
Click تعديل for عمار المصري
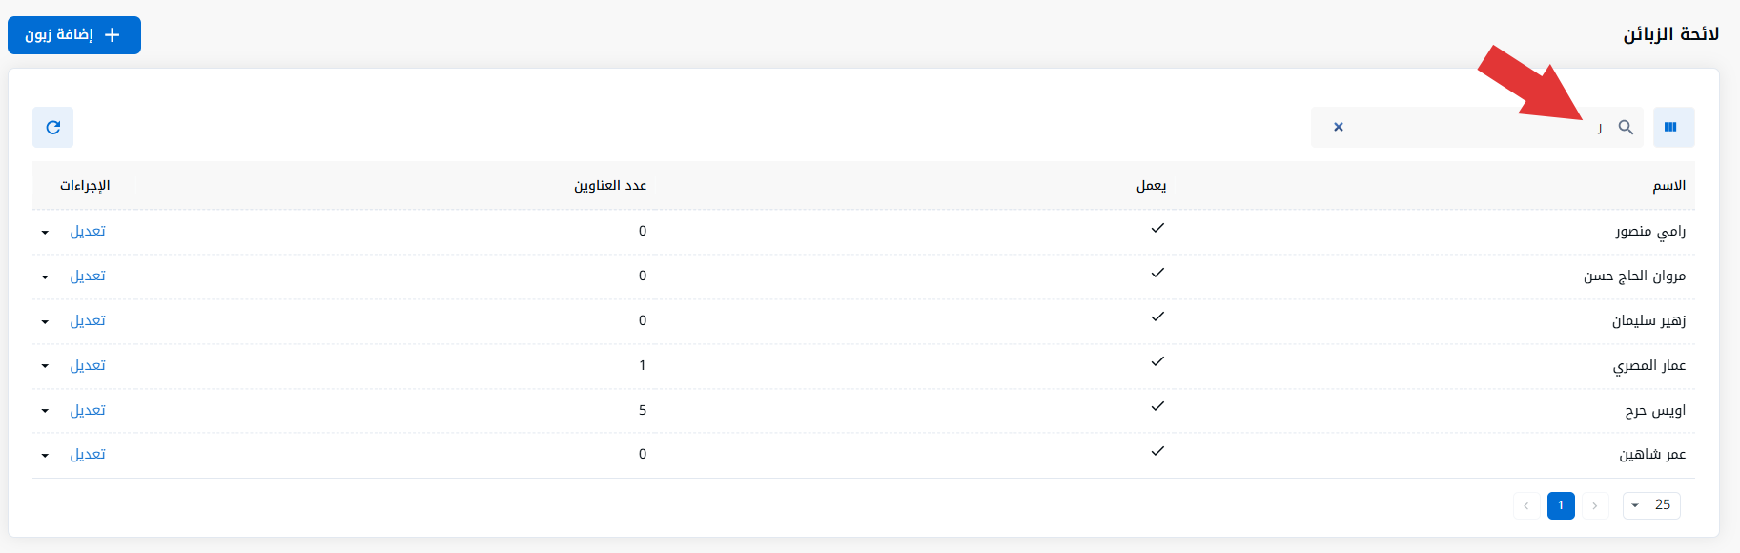[x=88, y=365]
